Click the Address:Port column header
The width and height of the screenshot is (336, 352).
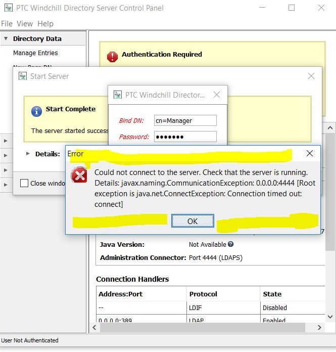141,294
